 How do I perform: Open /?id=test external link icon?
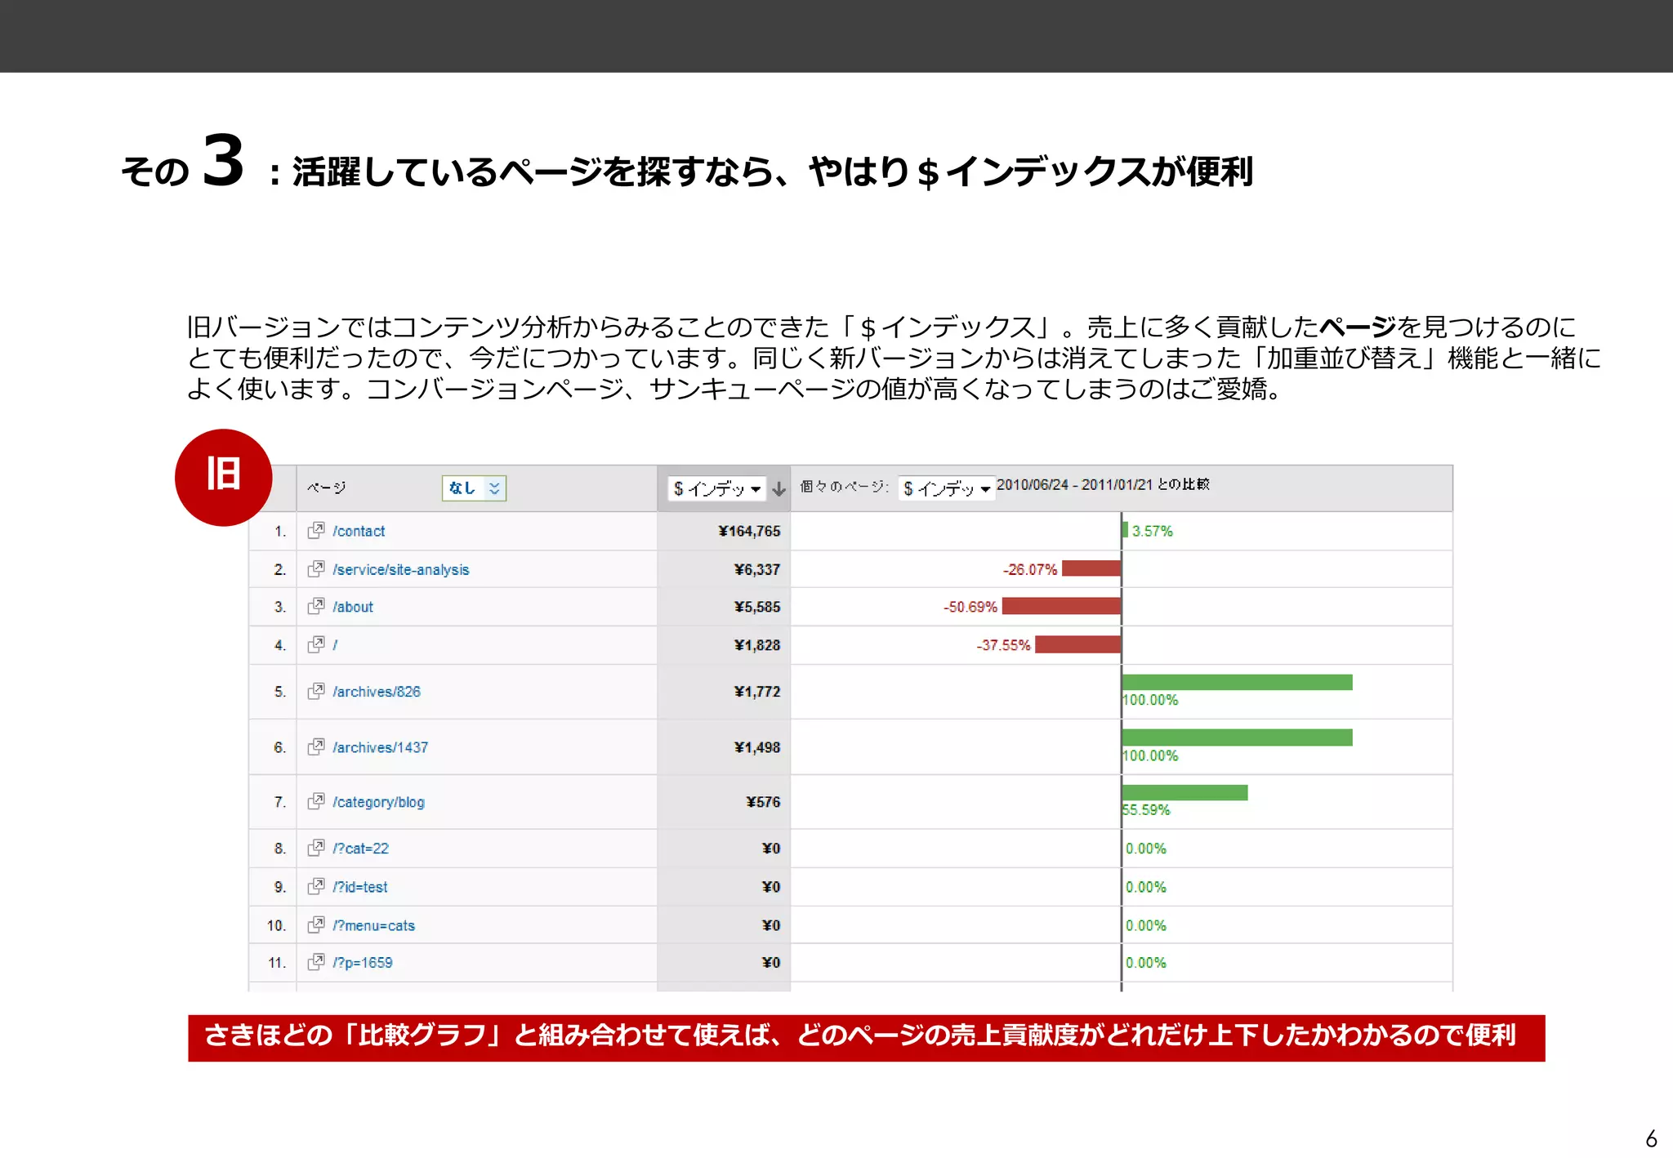(315, 887)
